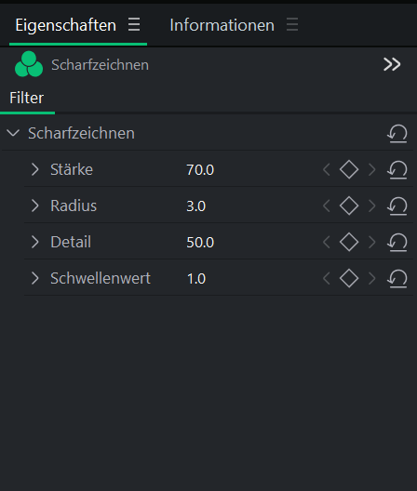Collapse the Scharfzeichnen filter section
Viewport: 417px width, 491px height.
13,133
